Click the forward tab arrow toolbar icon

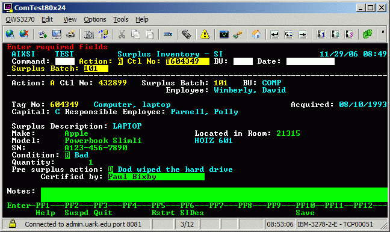[x=303, y=34]
